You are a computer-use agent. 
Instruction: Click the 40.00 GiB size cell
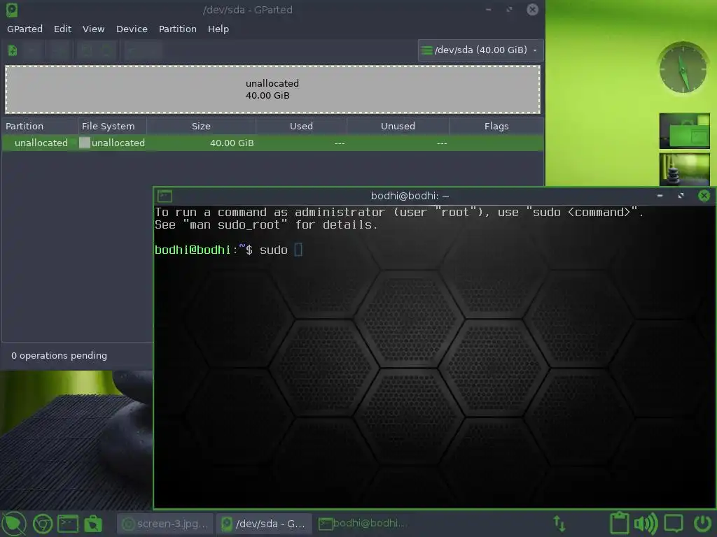[232, 143]
